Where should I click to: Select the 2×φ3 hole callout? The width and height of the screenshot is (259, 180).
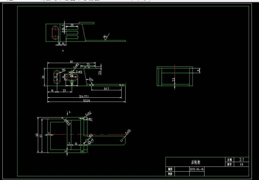pyautogui.click(x=79, y=72)
